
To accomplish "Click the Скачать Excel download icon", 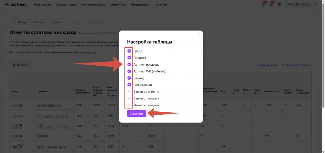I will [257, 65].
